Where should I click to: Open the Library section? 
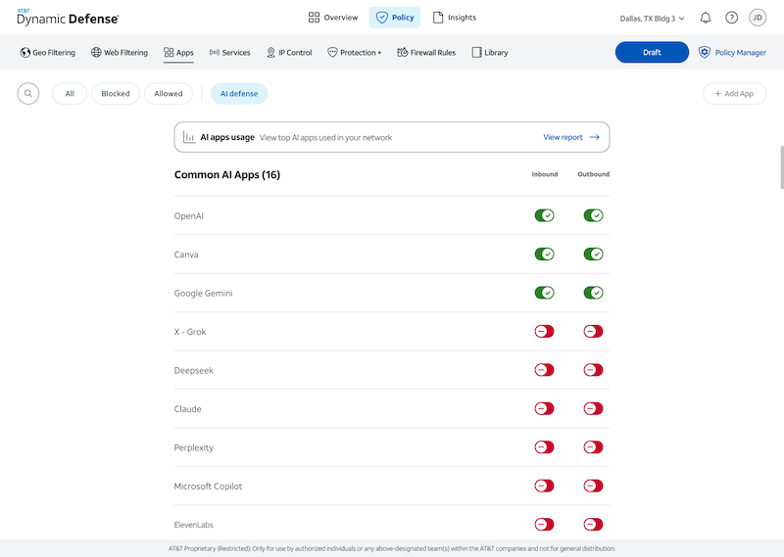point(489,53)
